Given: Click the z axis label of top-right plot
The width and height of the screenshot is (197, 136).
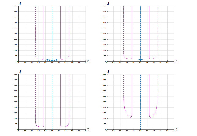Looking at the screenshot, I should tap(176, 61).
